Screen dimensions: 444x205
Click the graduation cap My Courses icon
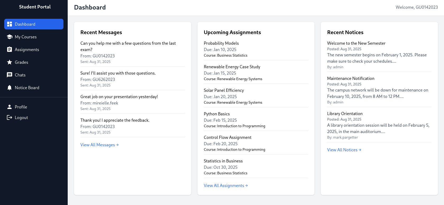(x=10, y=37)
